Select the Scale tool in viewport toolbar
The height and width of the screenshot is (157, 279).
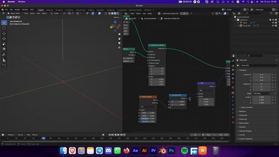(4, 44)
